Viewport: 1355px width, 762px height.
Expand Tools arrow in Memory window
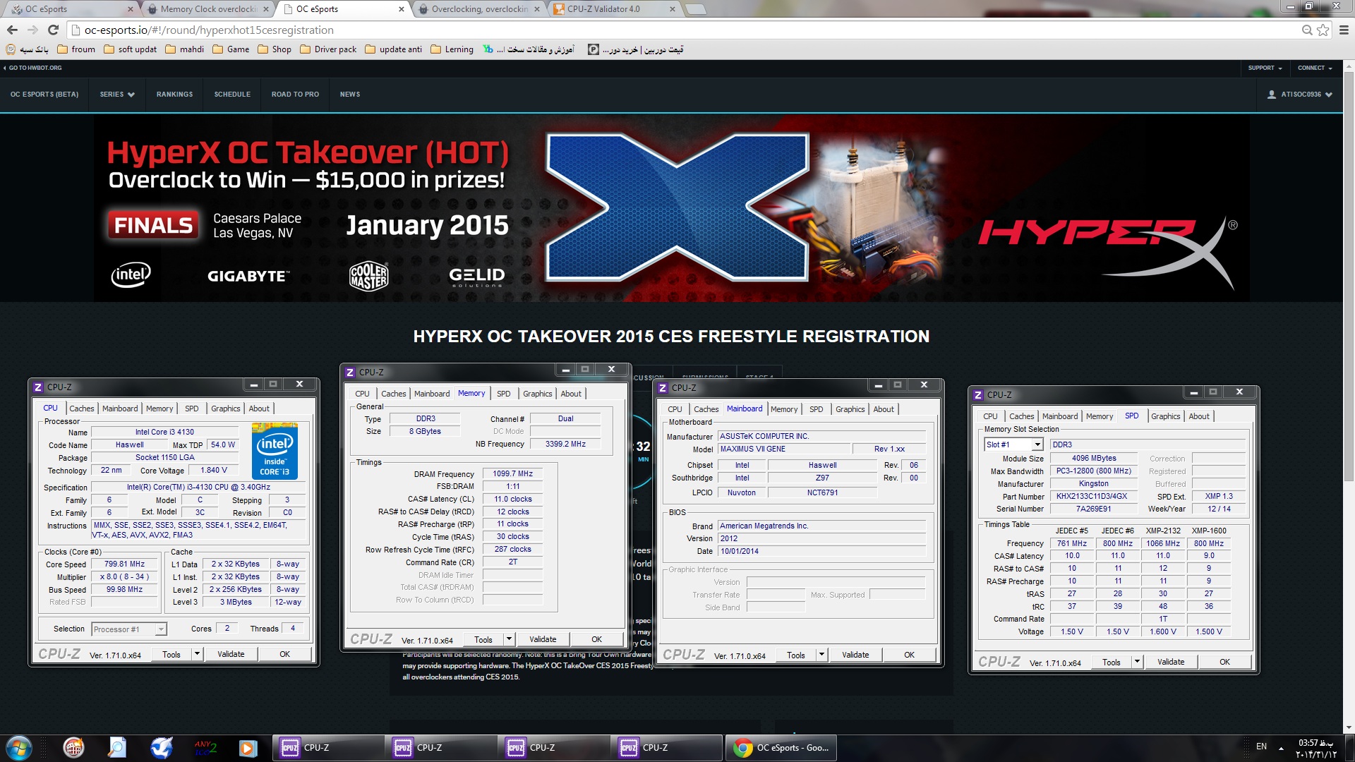(510, 639)
